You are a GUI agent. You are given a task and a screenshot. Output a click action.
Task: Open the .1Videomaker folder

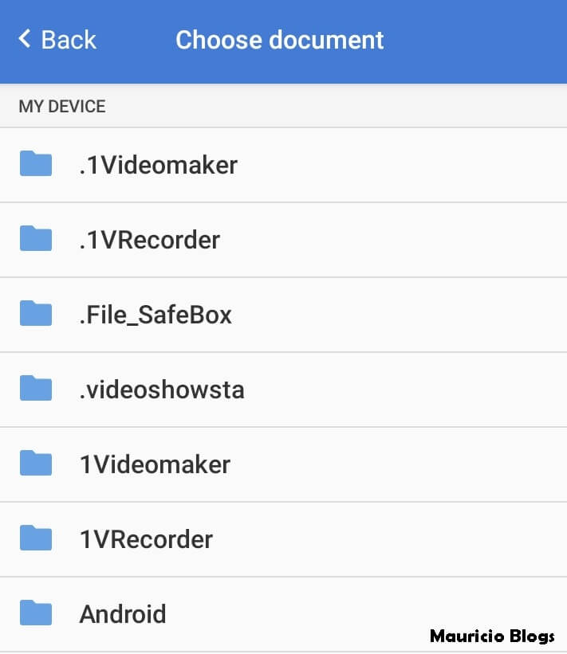coord(157,165)
